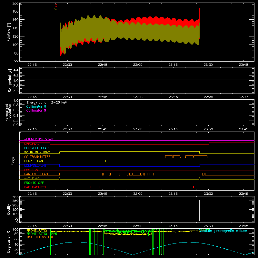Select the ATTENUATOR_STATE flag label
Viewport: 258px width, 258px height.
[x=39, y=139]
